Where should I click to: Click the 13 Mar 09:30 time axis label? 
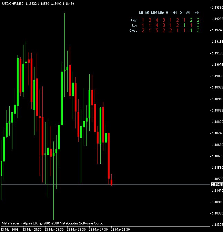click(x=54, y=229)
